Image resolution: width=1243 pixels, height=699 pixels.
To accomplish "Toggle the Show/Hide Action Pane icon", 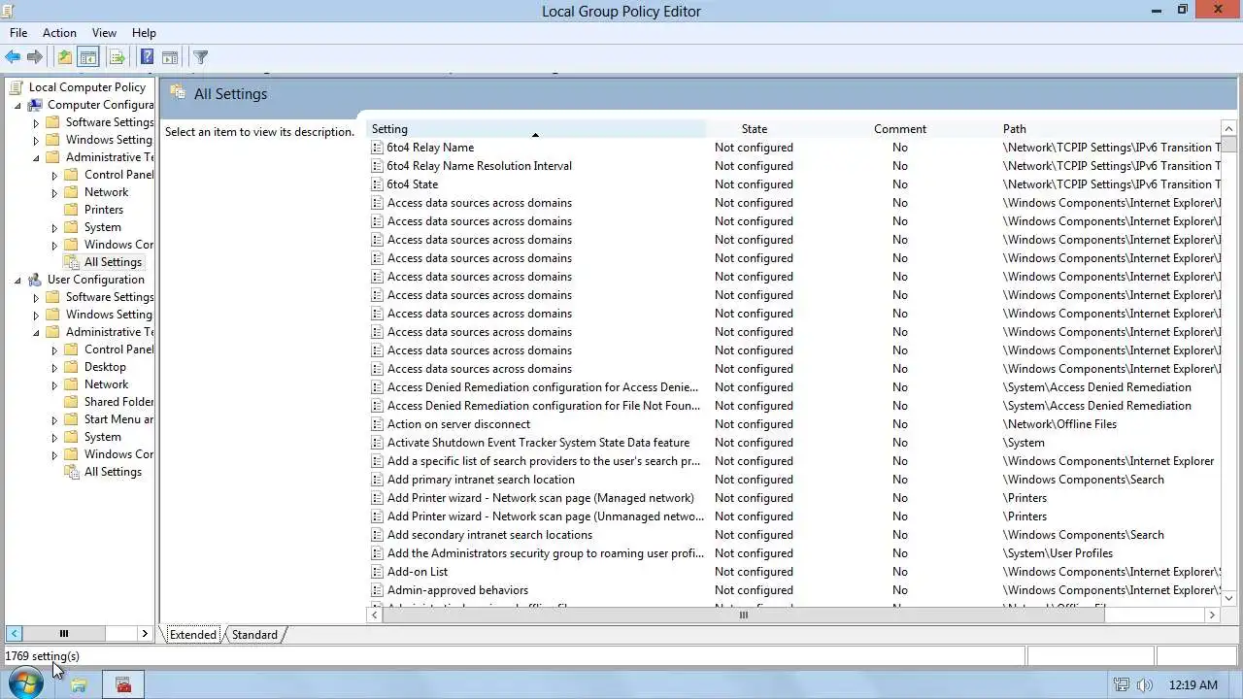I will tap(170, 57).
